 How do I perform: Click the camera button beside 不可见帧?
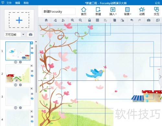(x=30, y=35)
